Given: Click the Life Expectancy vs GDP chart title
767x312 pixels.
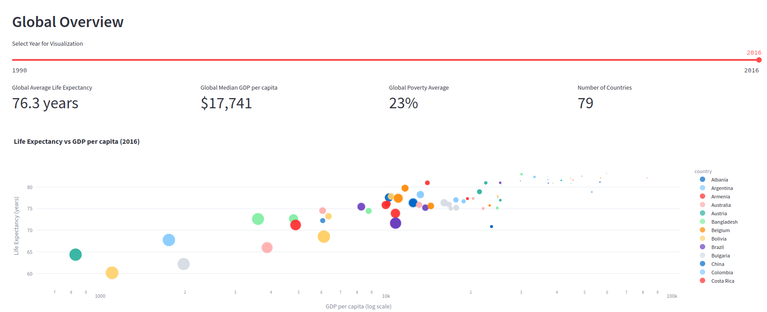Looking at the screenshot, I should pos(76,141).
